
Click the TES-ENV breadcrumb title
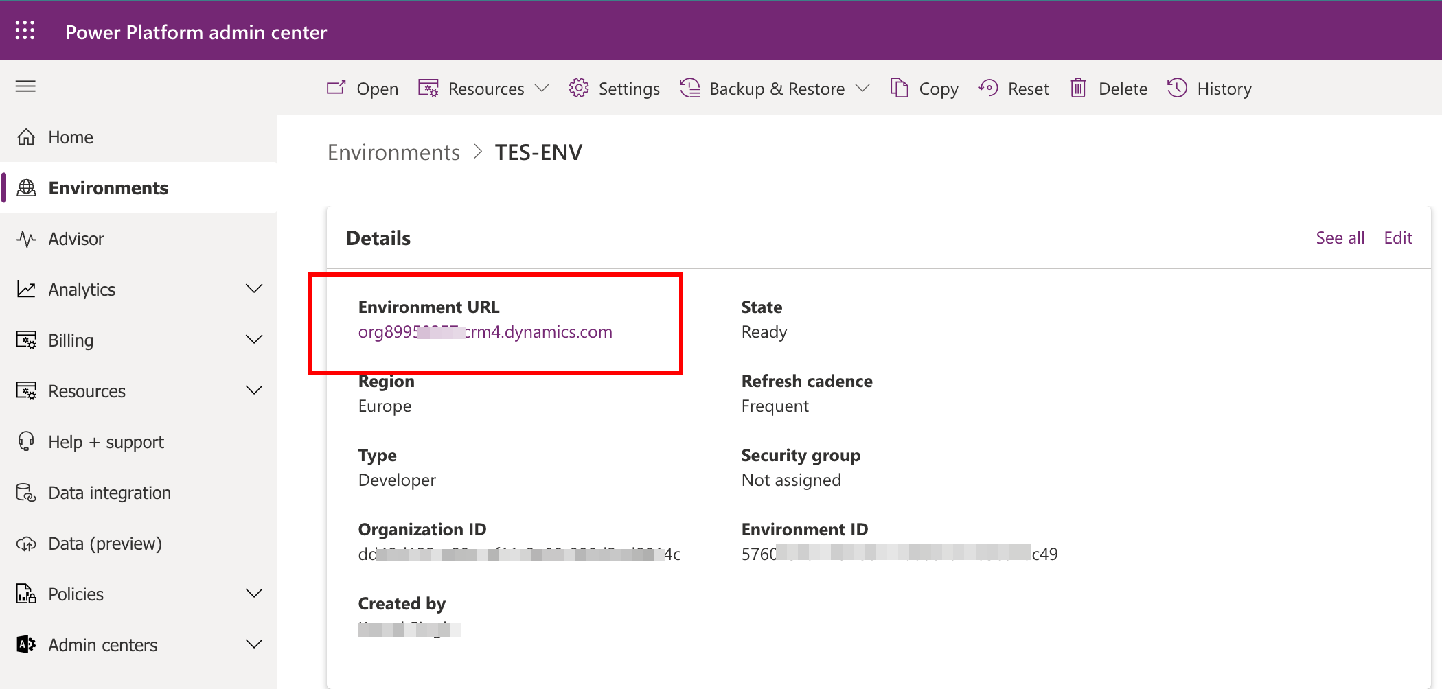click(538, 152)
